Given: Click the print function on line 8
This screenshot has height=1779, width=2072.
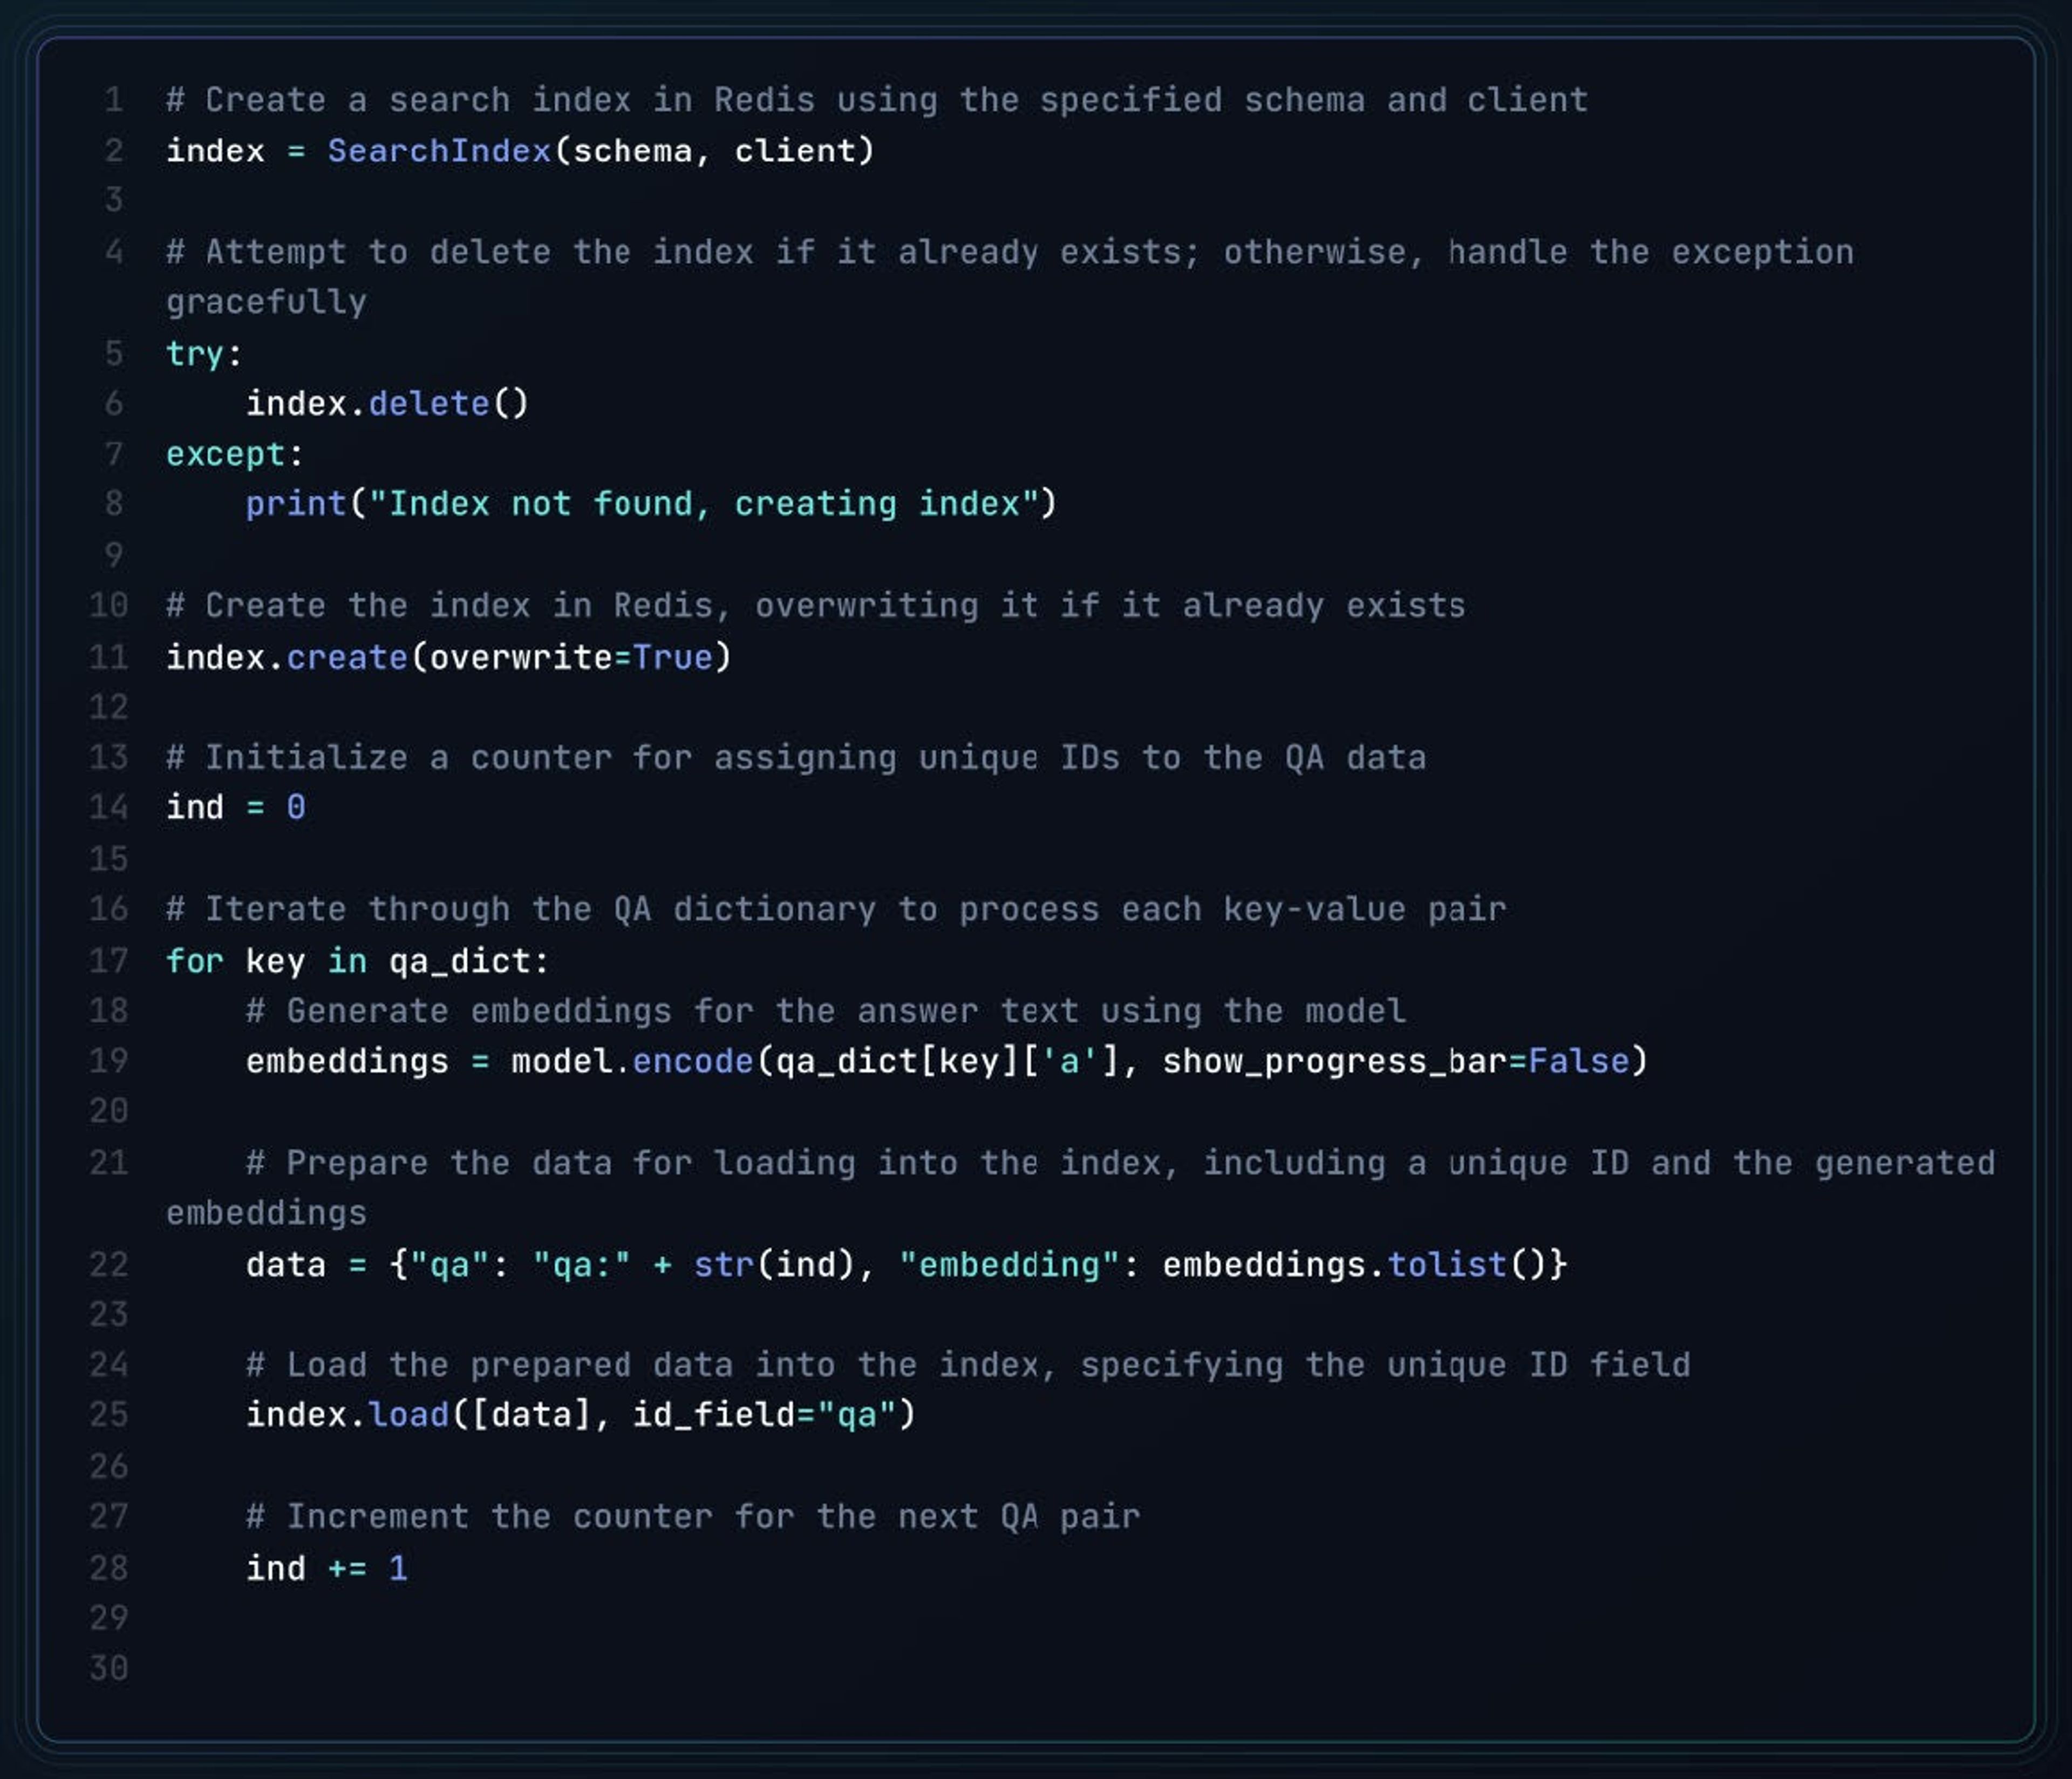Looking at the screenshot, I should click(x=296, y=503).
